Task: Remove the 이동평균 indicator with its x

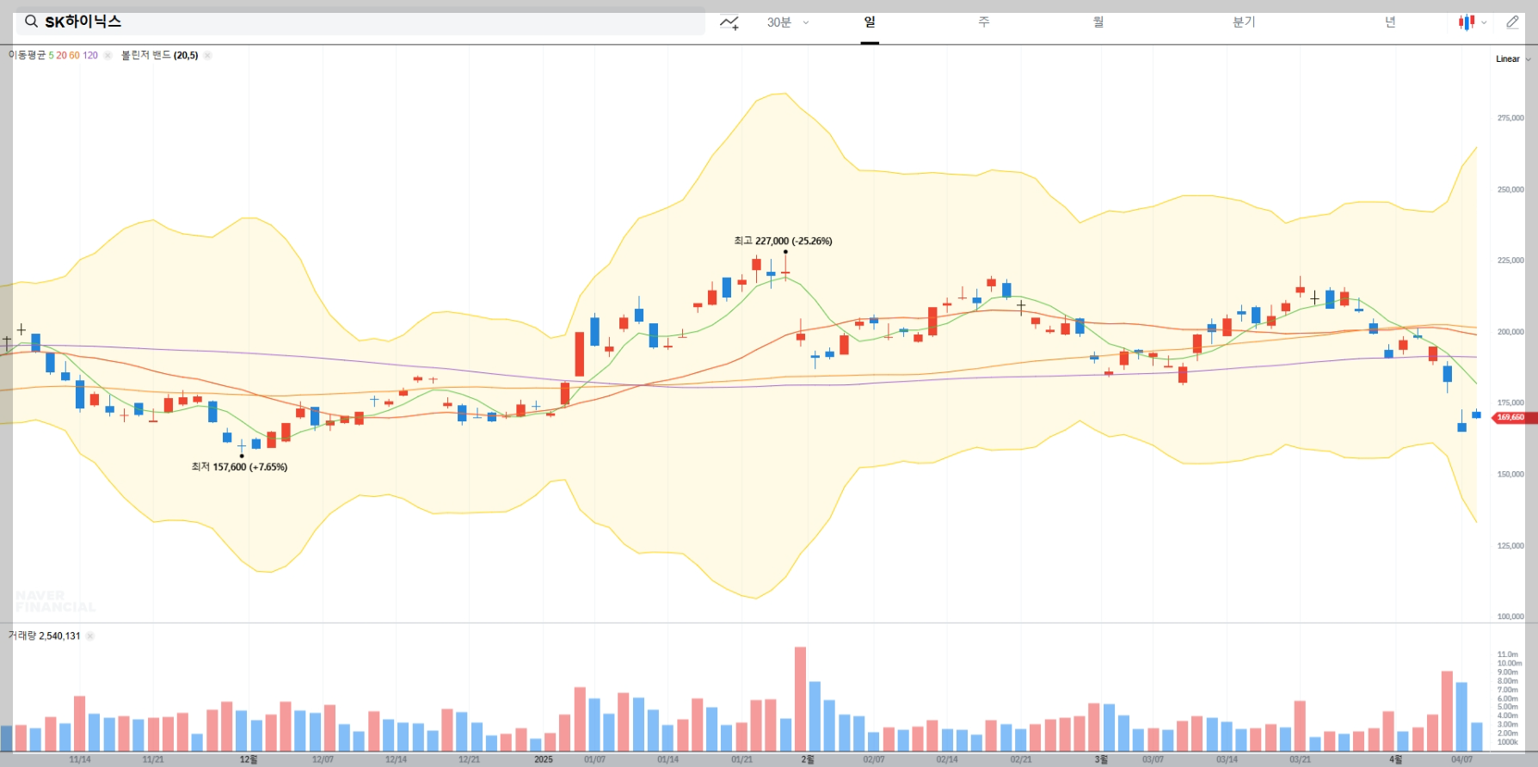Action: click(108, 55)
